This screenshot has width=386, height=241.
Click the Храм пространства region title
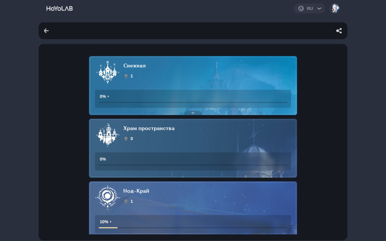pos(149,128)
